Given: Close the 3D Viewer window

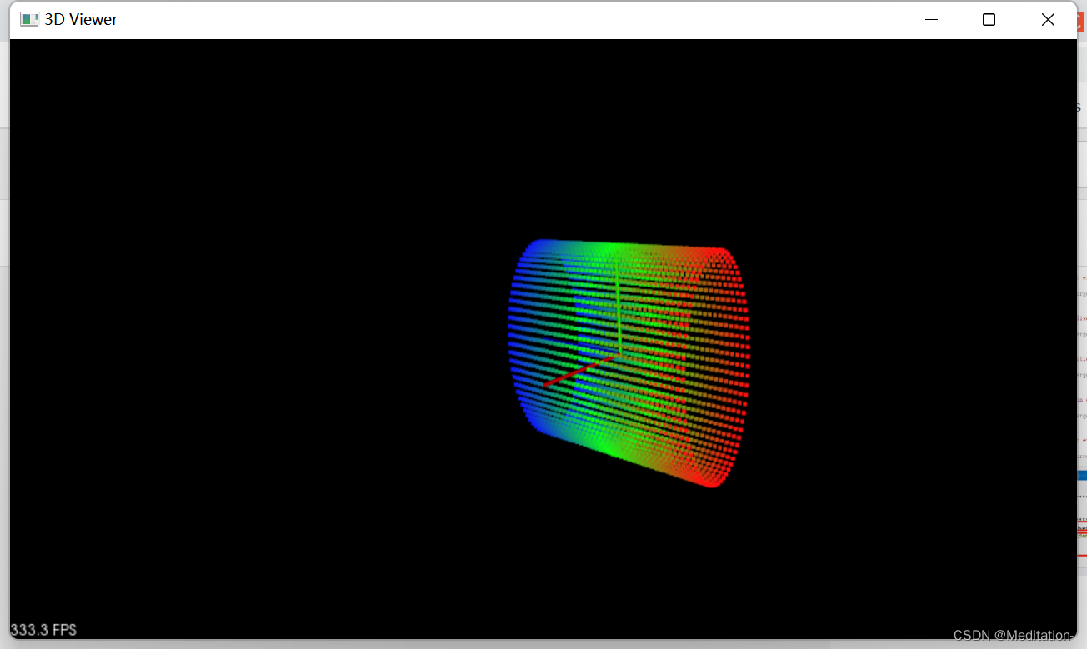Looking at the screenshot, I should click(x=1048, y=19).
